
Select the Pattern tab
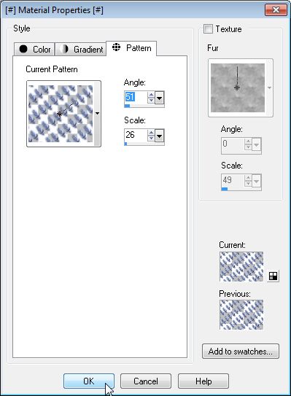coord(131,48)
